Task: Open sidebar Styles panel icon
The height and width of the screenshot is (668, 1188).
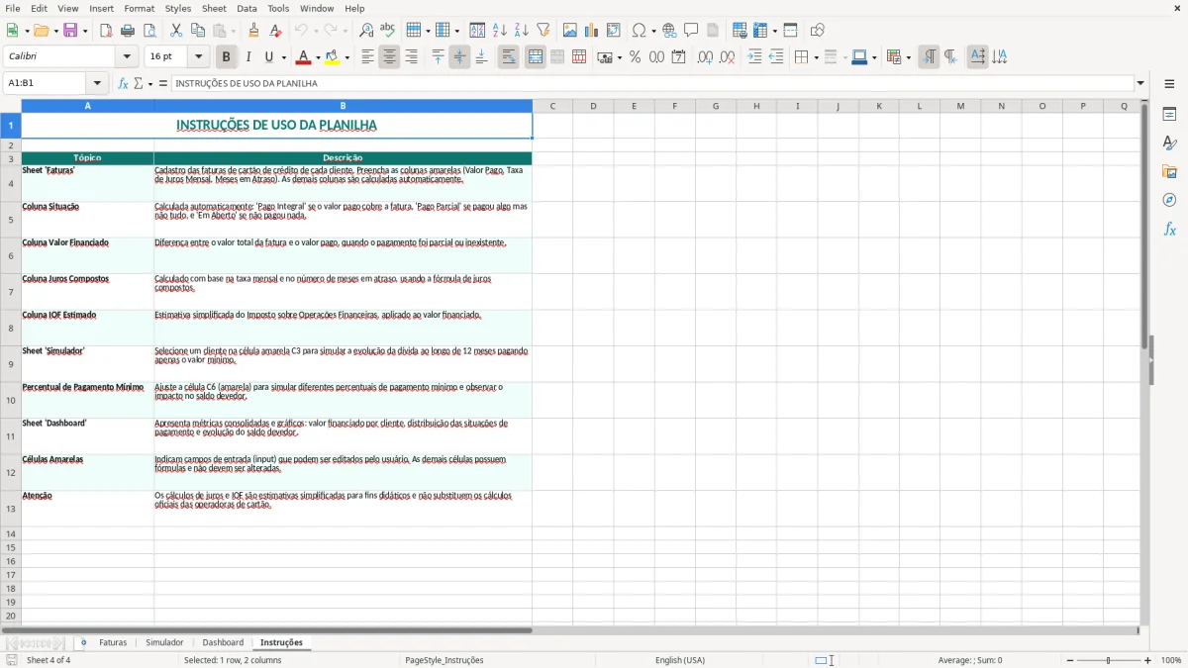Action: pos(1169,143)
